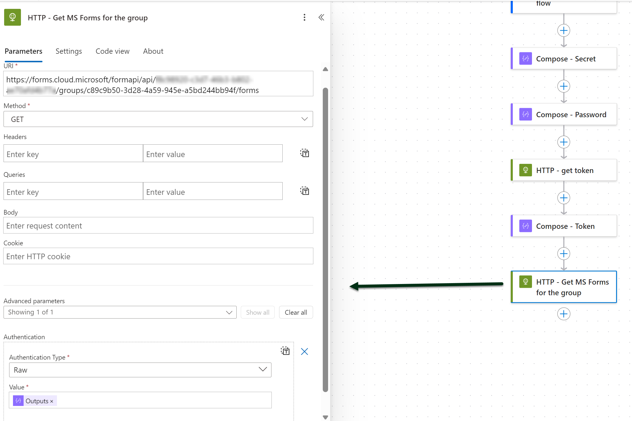Remove the Outputs token from Value
Image resolution: width=632 pixels, height=421 pixels.
point(52,401)
